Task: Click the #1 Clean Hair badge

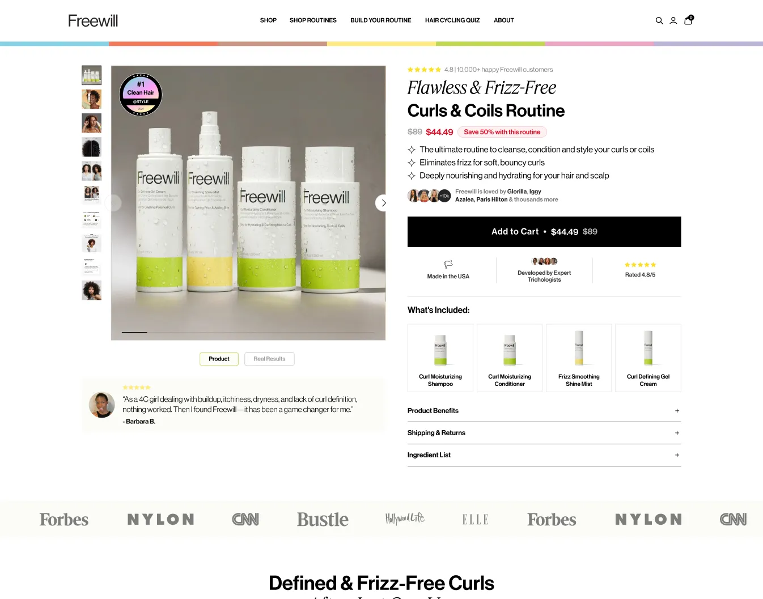Action: tap(141, 95)
